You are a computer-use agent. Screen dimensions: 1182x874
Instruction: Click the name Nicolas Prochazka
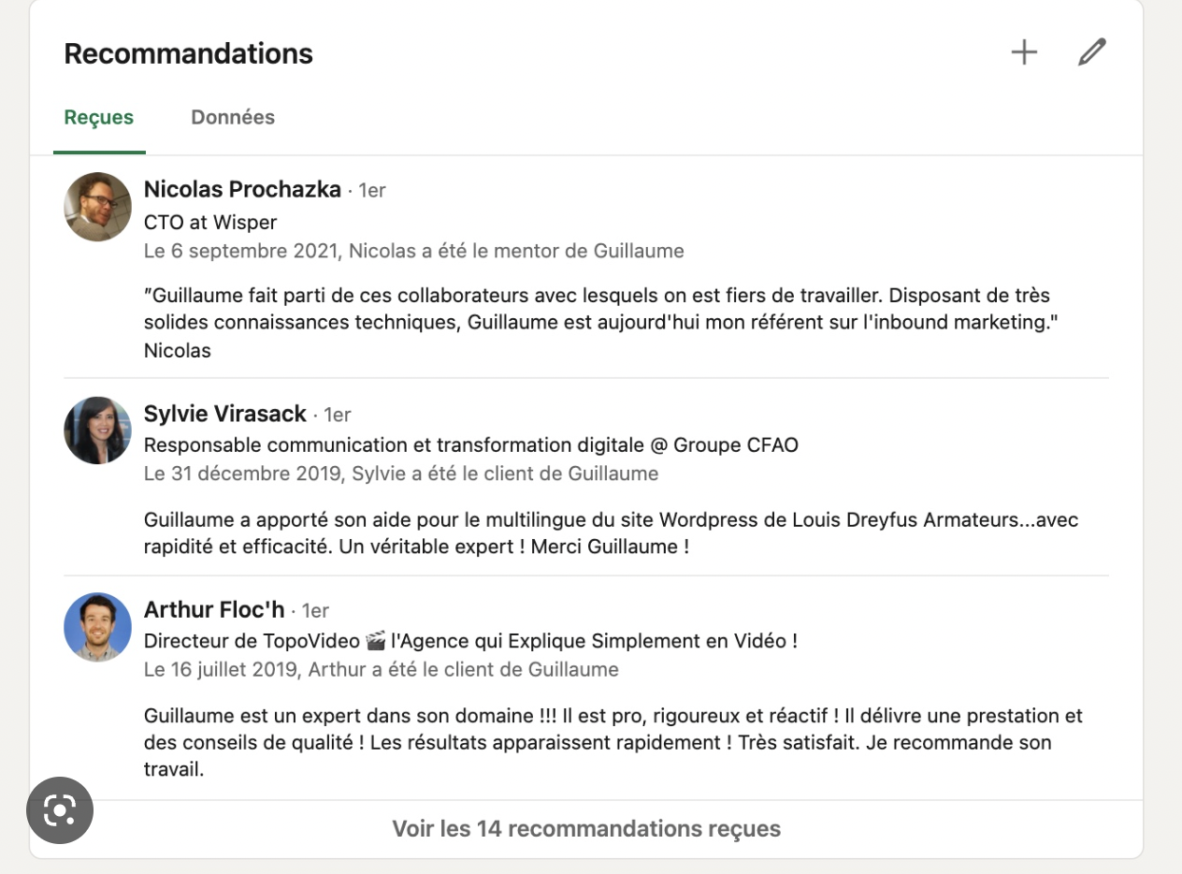(242, 190)
